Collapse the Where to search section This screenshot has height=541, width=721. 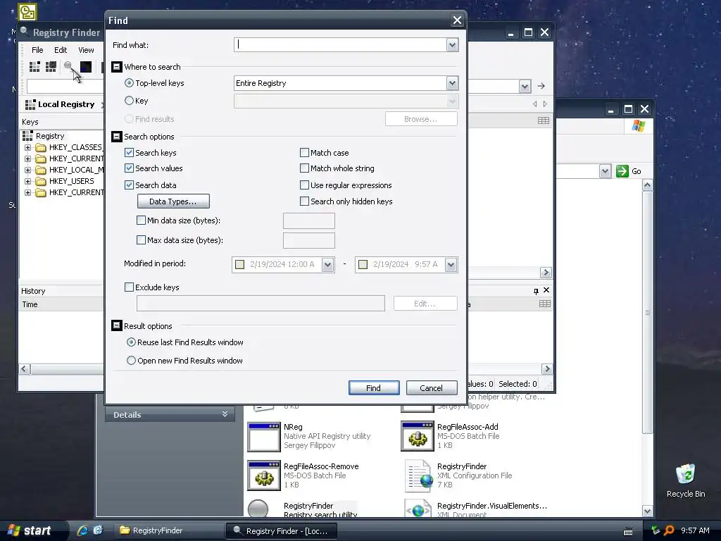tap(116, 67)
